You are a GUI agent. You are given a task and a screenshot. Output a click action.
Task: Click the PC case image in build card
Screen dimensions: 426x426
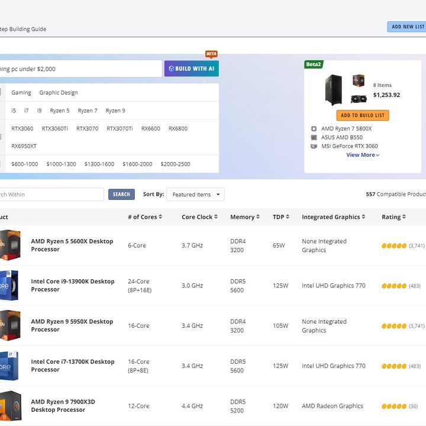coord(333,90)
